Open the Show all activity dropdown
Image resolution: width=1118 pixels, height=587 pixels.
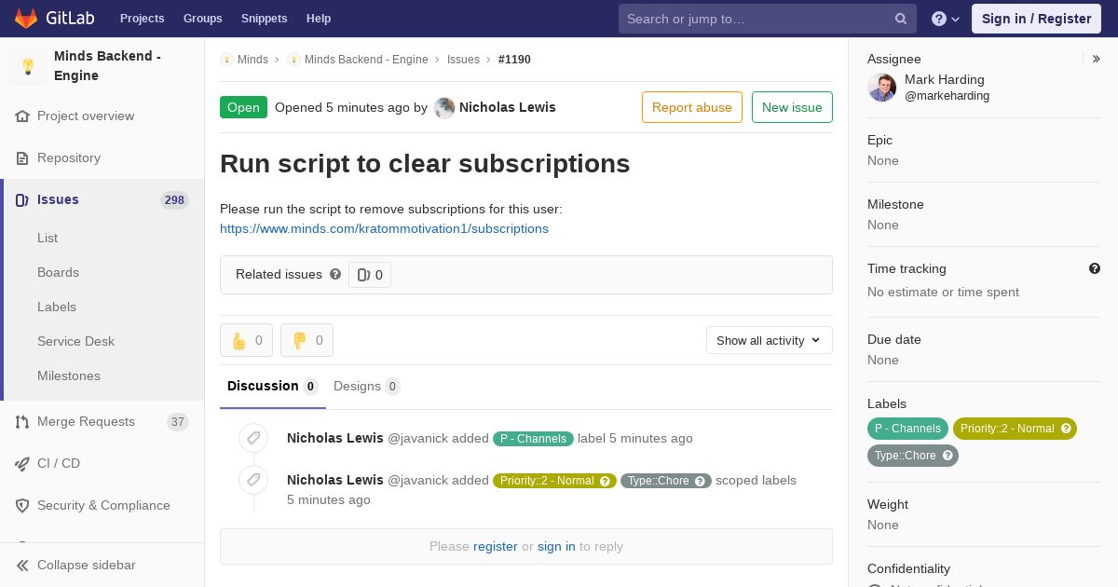pyautogui.click(x=769, y=340)
